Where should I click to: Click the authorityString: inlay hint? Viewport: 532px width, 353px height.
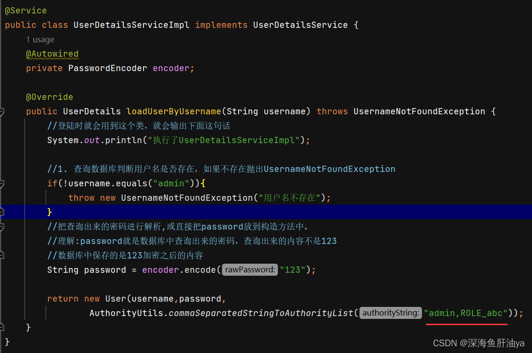(390, 313)
